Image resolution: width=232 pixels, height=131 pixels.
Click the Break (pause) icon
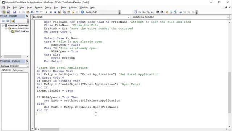point(51,12)
